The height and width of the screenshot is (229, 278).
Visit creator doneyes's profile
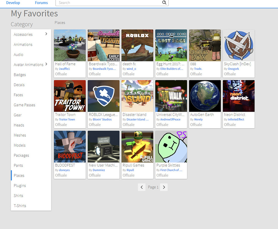coord(64,170)
